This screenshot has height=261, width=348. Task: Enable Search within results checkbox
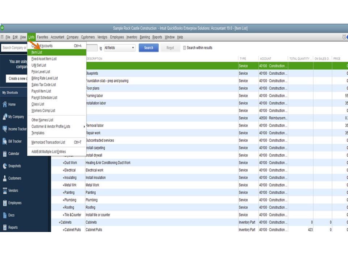pos(185,48)
